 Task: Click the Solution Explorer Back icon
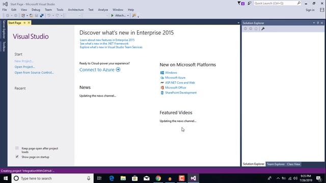(x=246, y=28)
